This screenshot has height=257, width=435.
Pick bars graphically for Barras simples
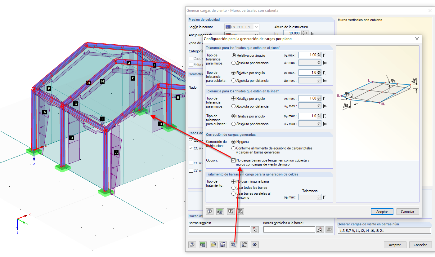[x=255, y=229]
